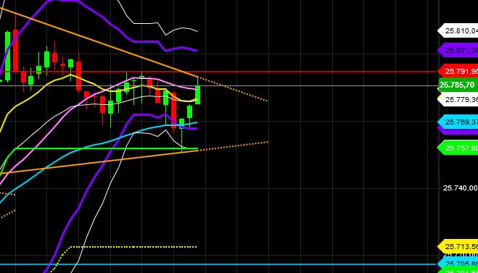Screen dimensions: 478x273
Task: Click the cyan 25.705,86 price label
Action: (x=458, y=264)
